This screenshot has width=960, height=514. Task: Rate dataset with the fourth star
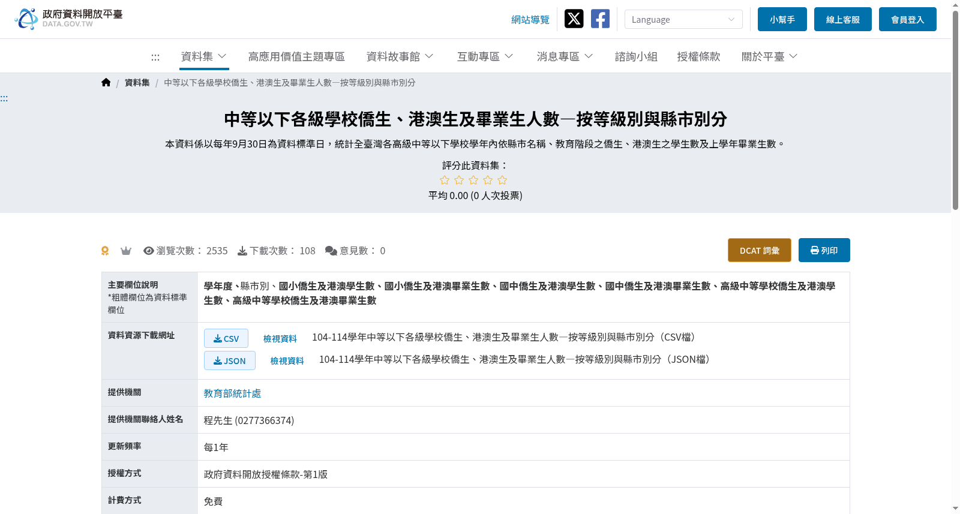[488, 180]
